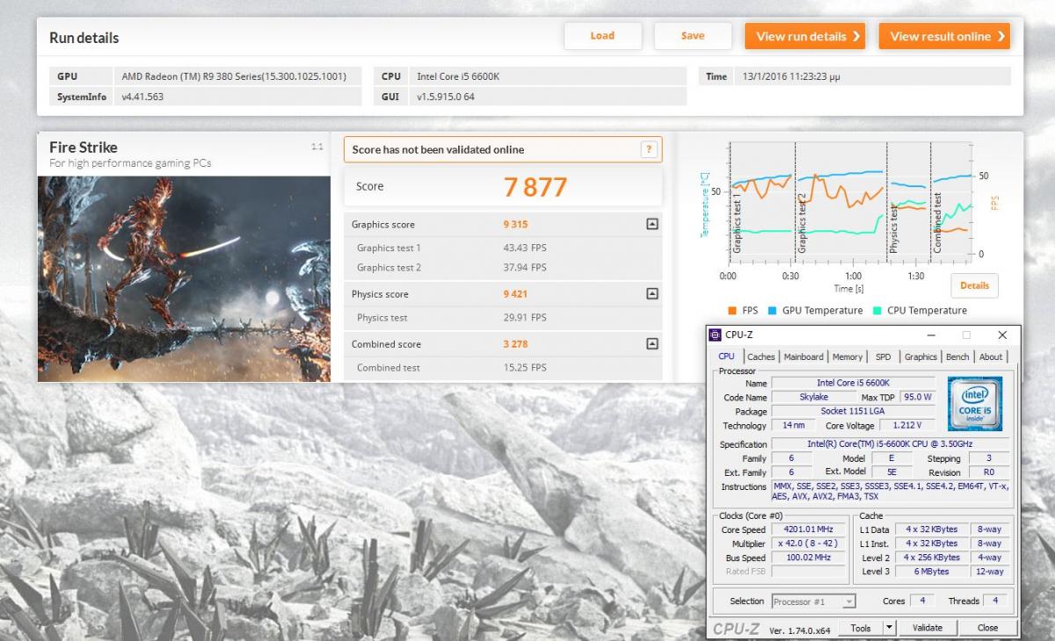Click the Load button in Run details
Screen dimensions: 1055x641
pyautogui.click(x=602, y=36)
